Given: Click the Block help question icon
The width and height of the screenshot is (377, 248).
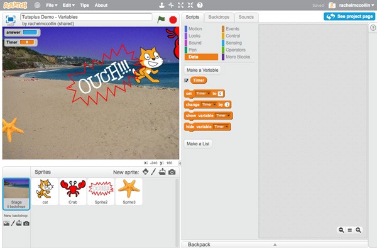Looking at the screenshot, I should point(200,5).
